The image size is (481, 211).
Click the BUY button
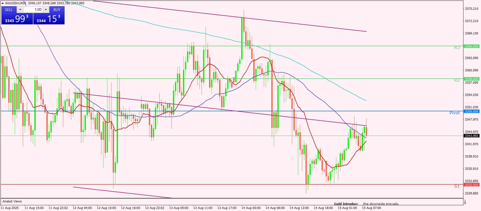pos(57,10)
